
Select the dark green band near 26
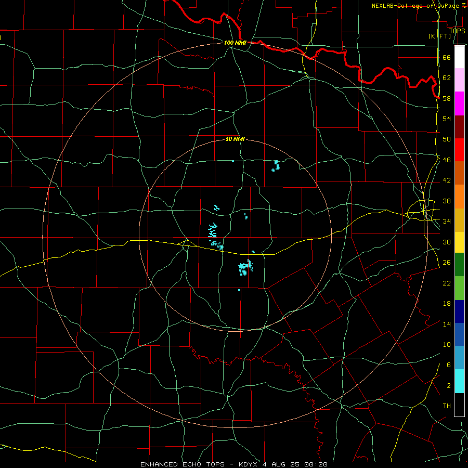(x=459, y=265)
